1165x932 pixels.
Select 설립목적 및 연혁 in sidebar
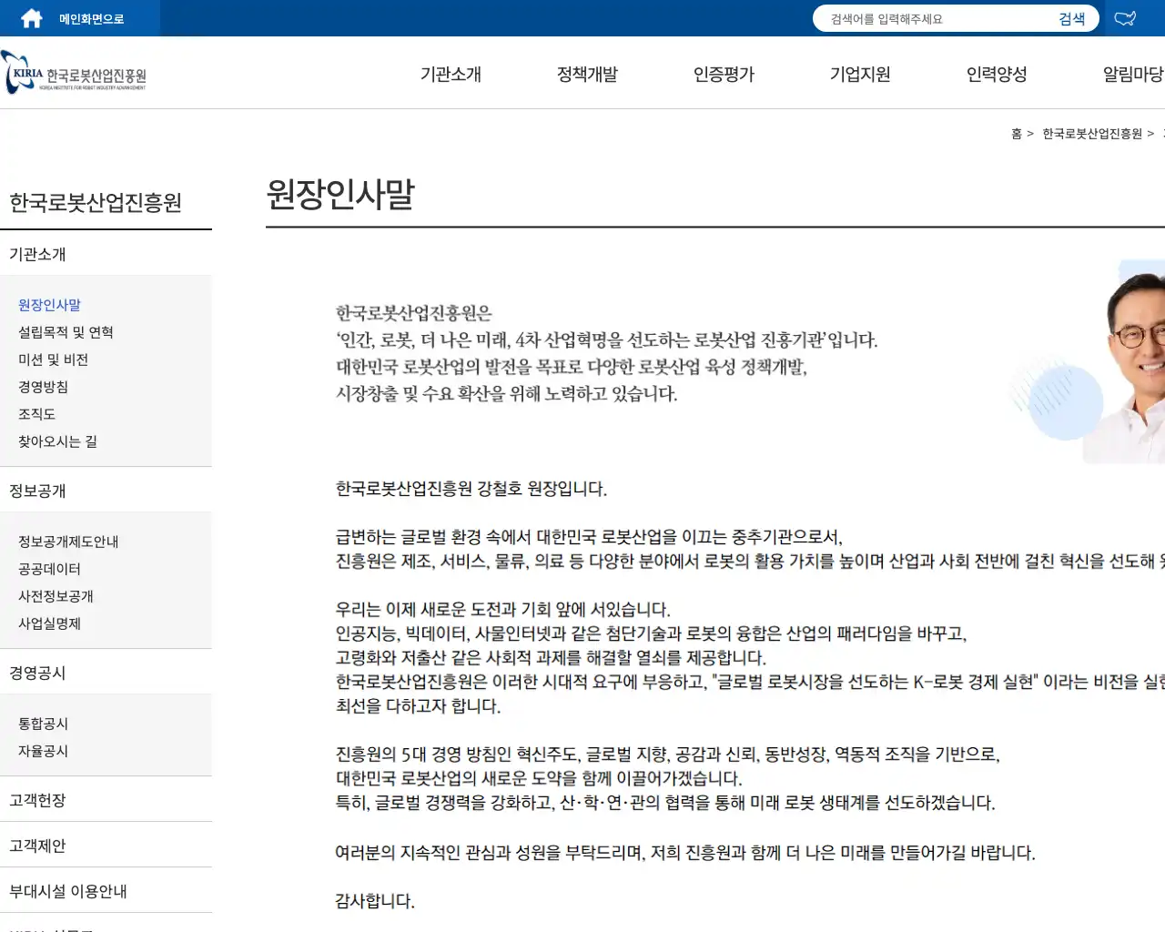(65, 331)
